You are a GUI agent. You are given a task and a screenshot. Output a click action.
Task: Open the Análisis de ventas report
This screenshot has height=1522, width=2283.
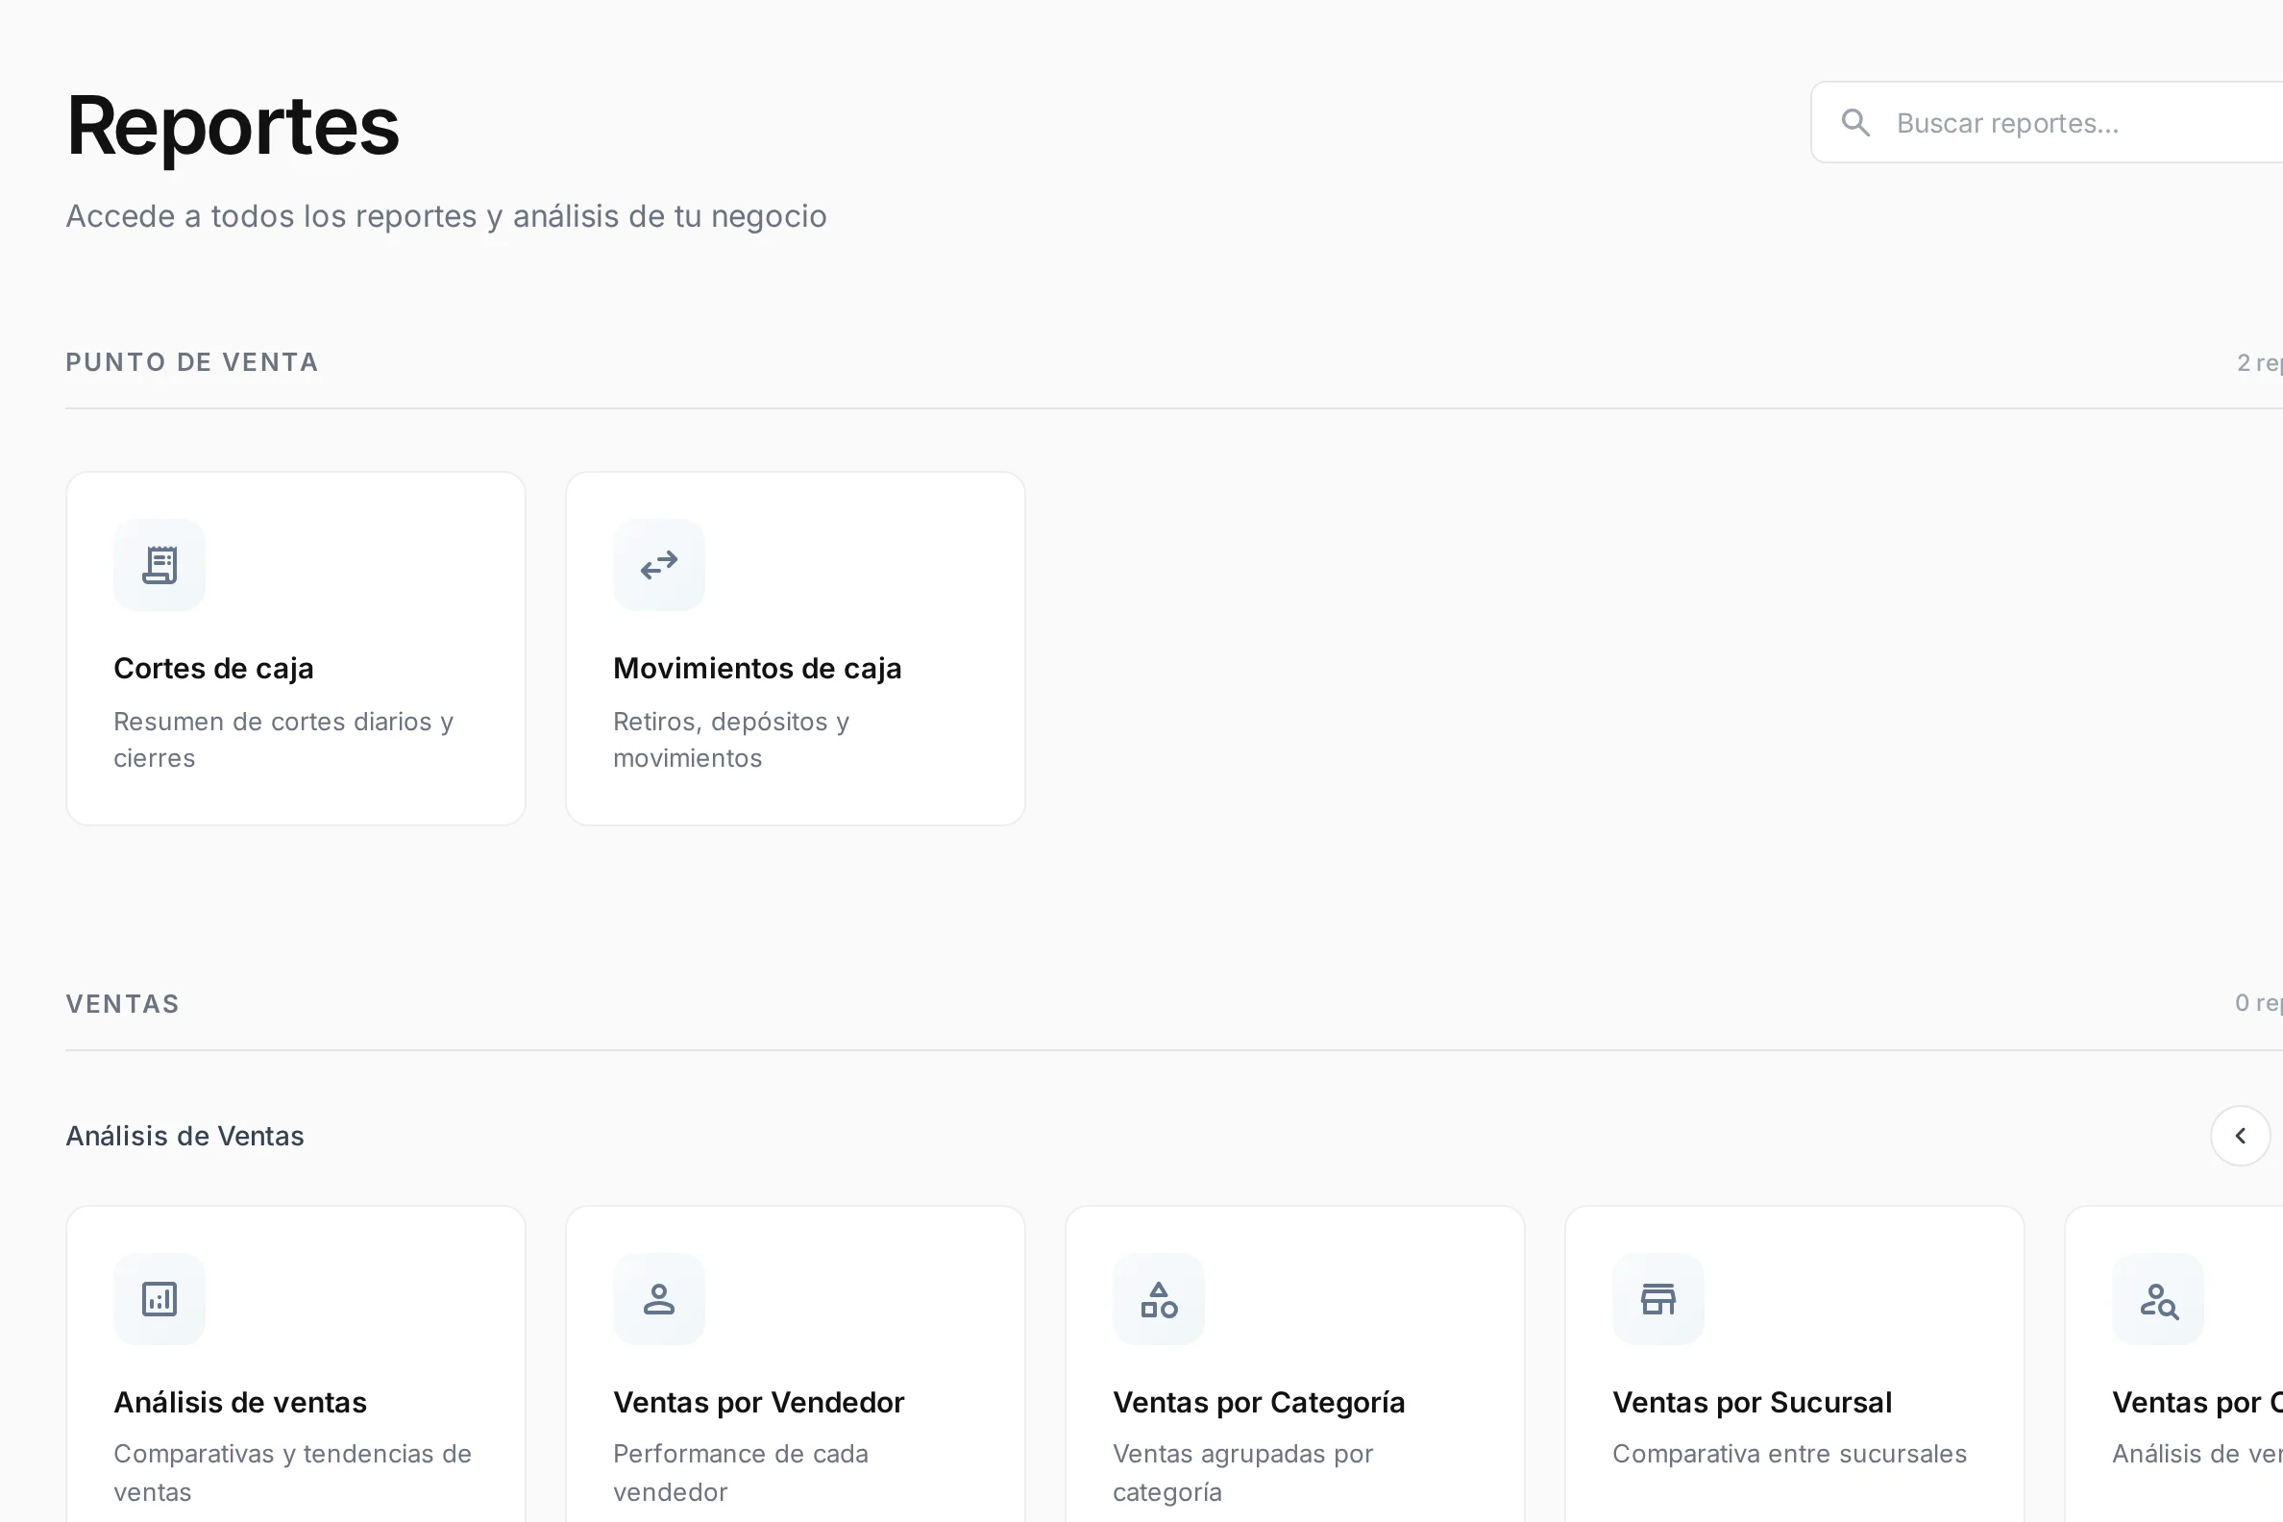(296, 1363)
